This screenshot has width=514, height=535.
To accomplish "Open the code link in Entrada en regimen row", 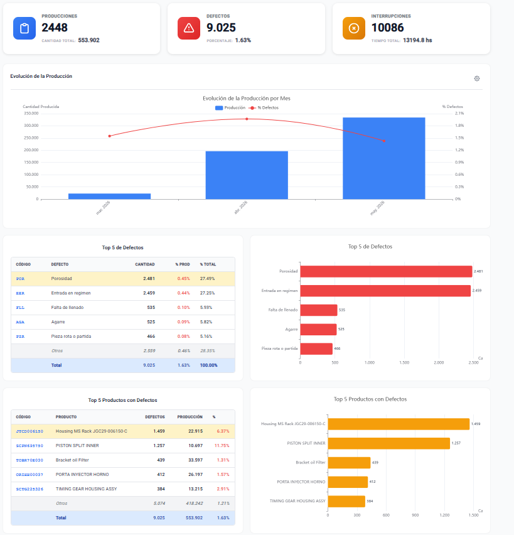I will click(20, 293).
